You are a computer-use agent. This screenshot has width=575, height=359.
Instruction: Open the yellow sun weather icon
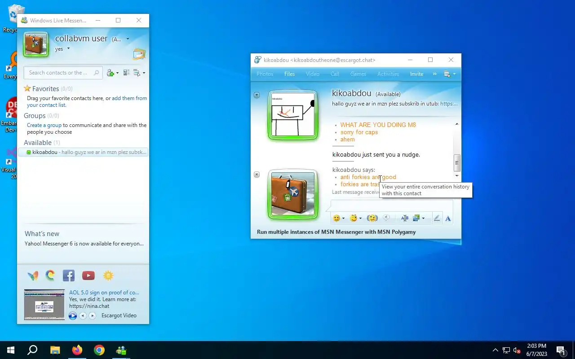coord(108,276)
